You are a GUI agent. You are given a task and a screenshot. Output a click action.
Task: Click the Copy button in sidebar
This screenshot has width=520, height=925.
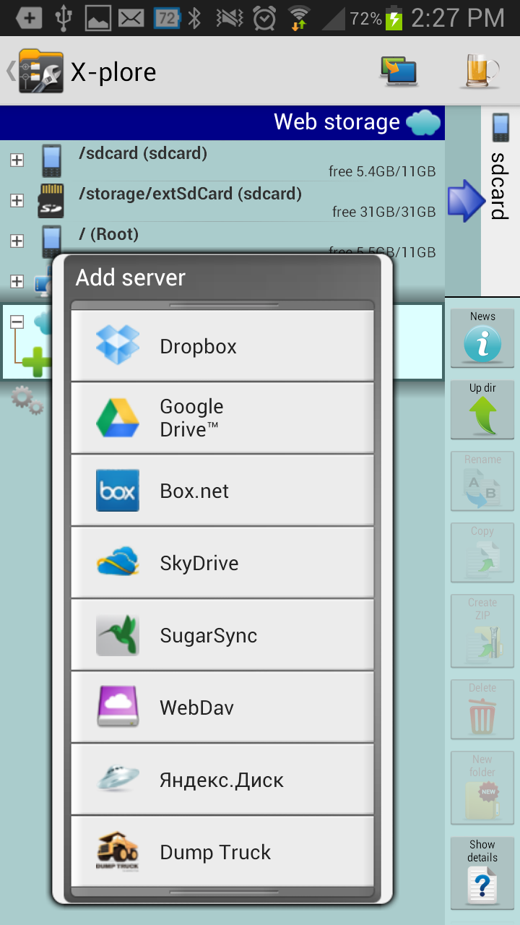[482, 553]
